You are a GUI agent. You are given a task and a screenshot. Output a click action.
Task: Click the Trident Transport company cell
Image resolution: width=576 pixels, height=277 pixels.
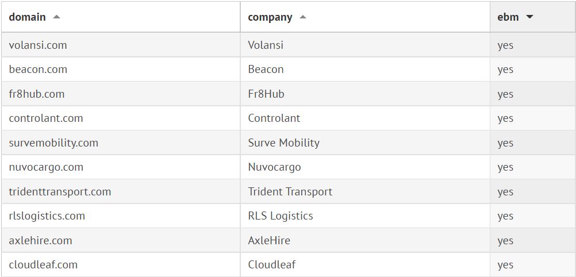(290, 191)
